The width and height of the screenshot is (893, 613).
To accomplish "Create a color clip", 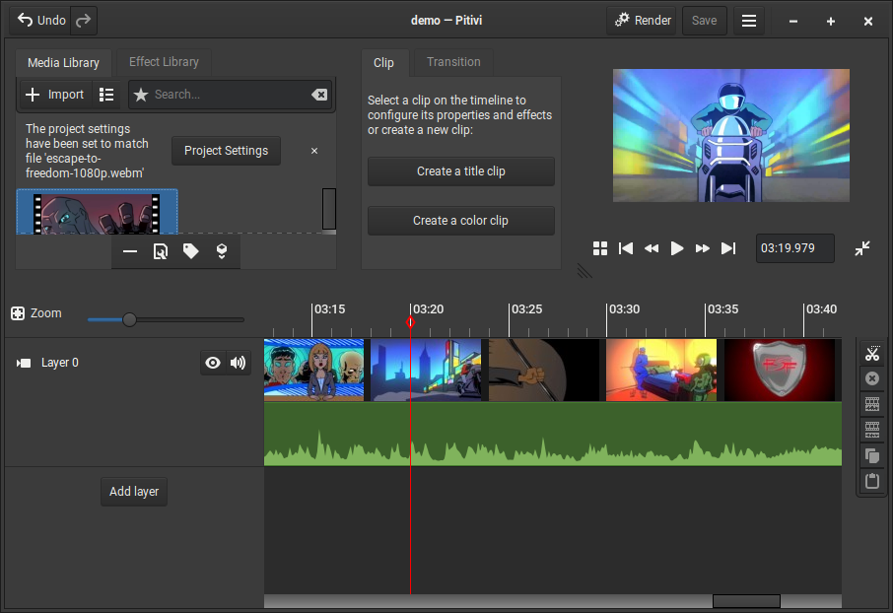I will (460, 221).
